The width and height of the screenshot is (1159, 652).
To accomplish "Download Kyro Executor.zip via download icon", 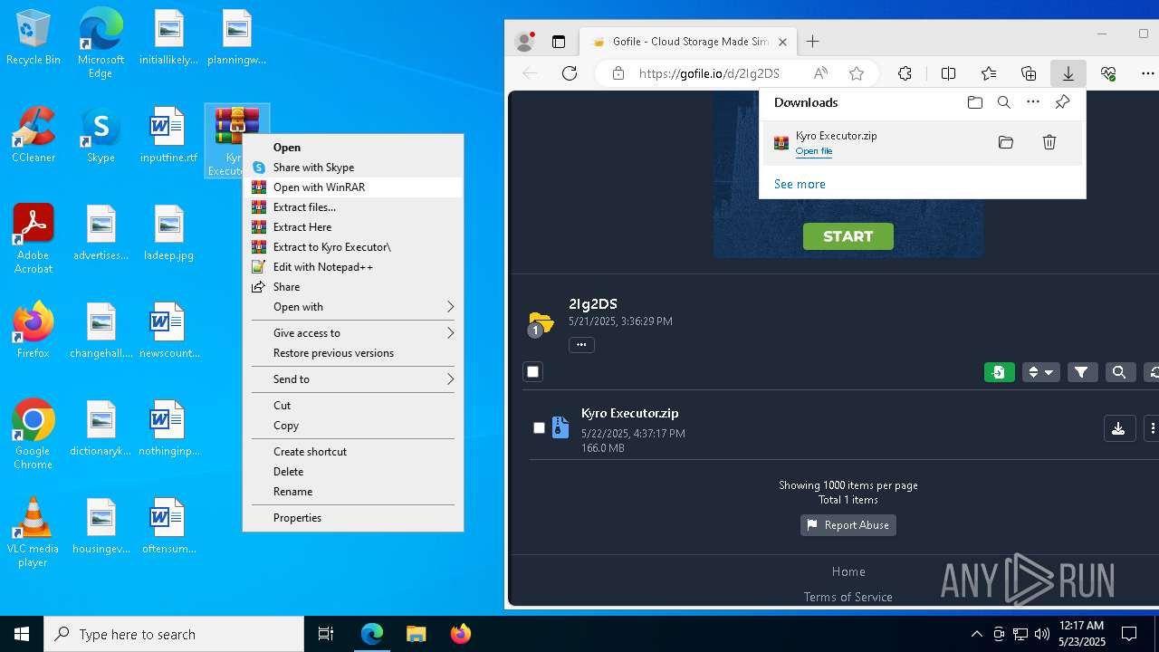I will click(x=1119, y=428).
